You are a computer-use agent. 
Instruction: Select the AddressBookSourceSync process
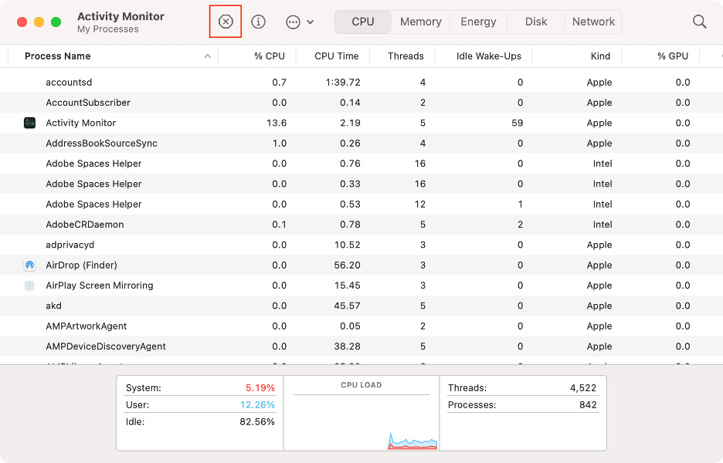tap(361, 144)
